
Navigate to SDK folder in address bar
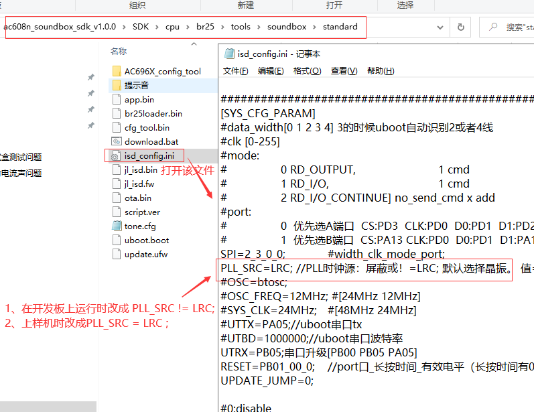pyautogui.click(x=141, y=27)
